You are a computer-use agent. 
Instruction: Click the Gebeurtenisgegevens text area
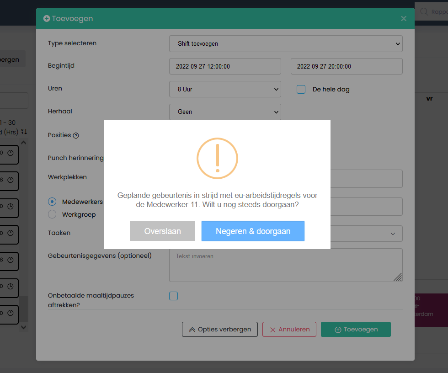(x=286, y=265)
